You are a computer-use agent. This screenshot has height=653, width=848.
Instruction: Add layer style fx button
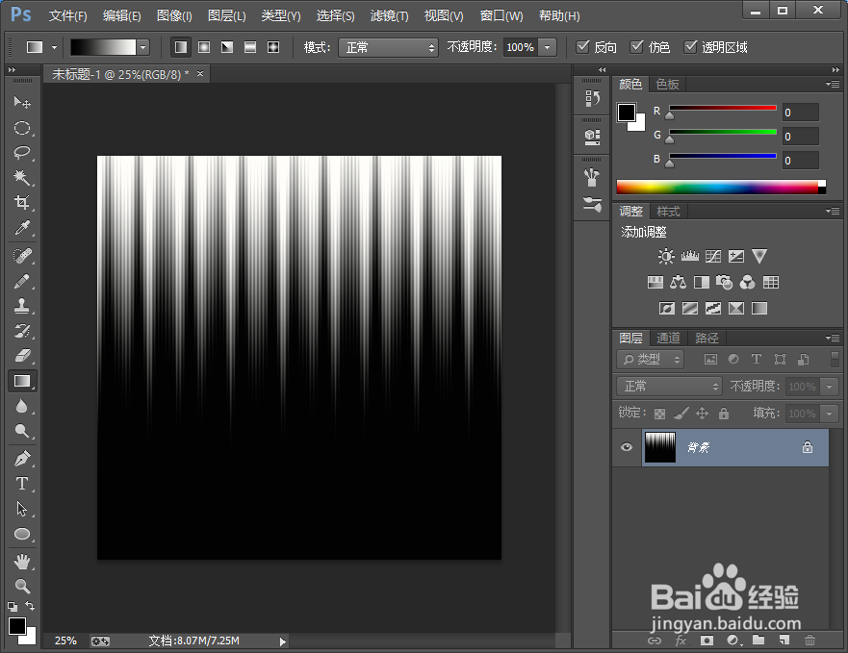coord(681,640)
